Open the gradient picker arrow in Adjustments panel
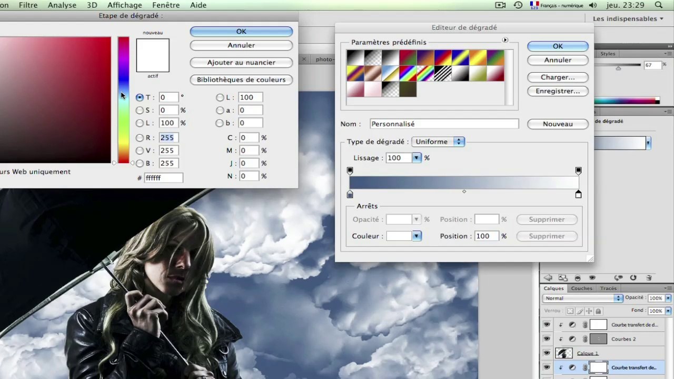The image size is (674, 379). point(648,143)
